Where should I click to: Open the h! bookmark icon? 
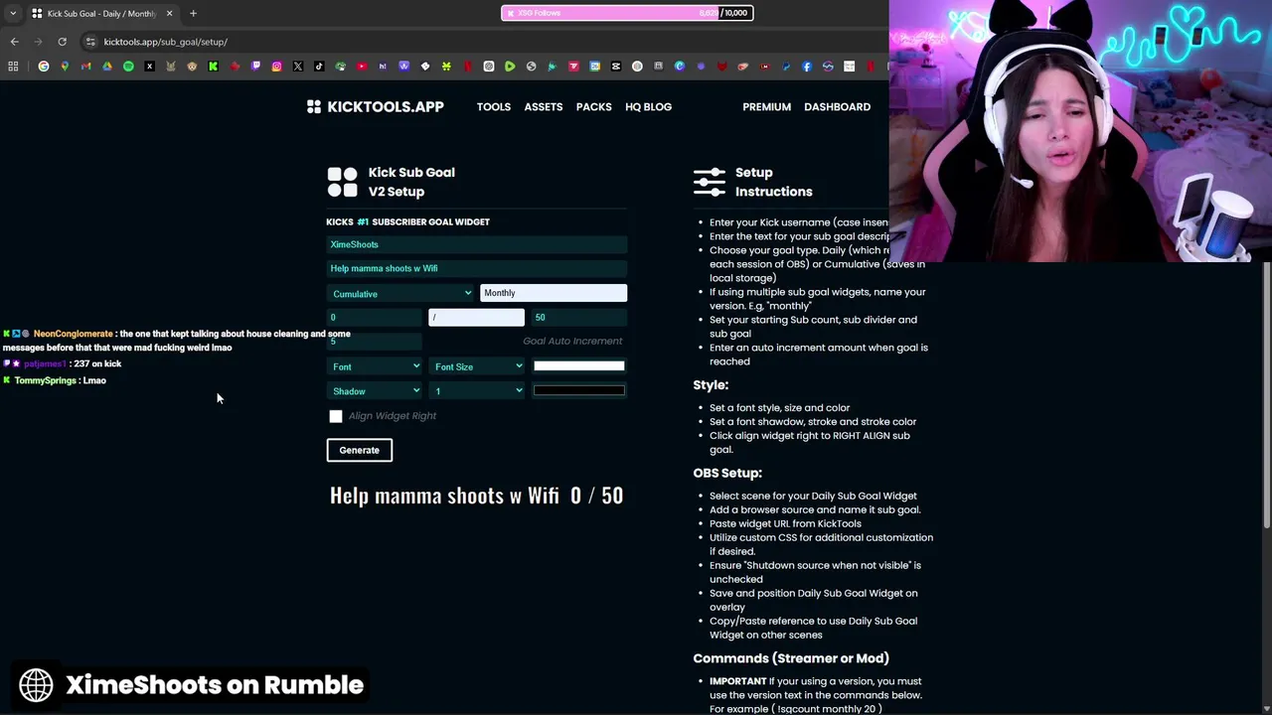click(x=383, y=67)
